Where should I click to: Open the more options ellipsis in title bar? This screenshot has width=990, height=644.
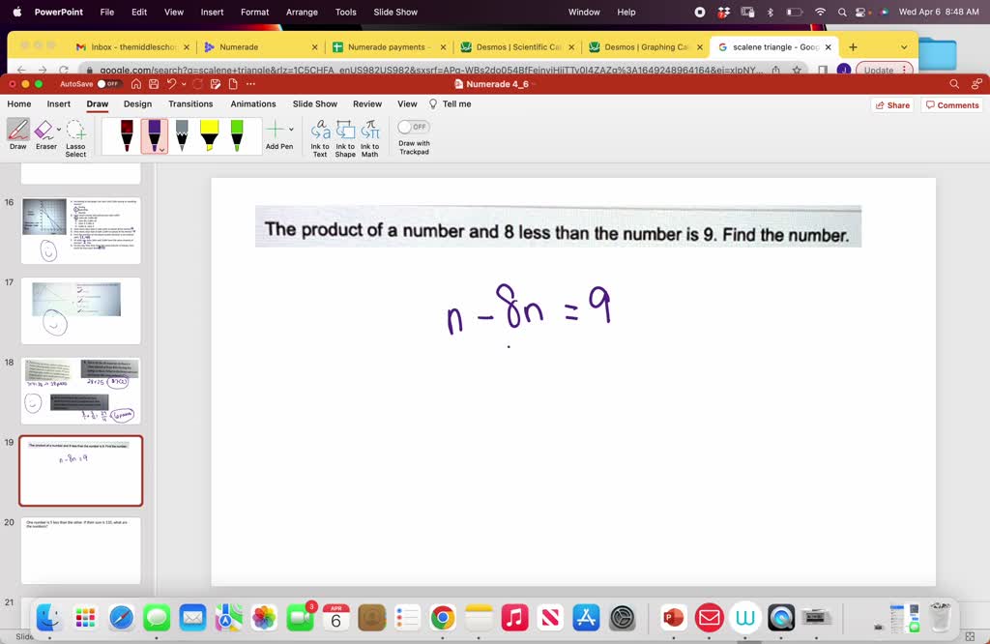[x=250, y=84]
